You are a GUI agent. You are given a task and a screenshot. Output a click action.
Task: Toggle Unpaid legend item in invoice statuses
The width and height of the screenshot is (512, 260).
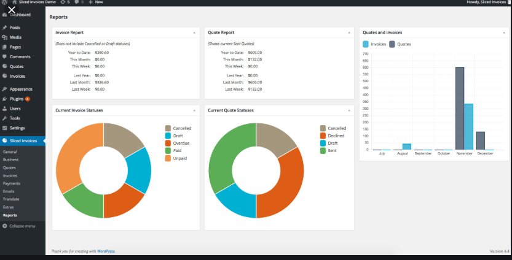(176, 158)
